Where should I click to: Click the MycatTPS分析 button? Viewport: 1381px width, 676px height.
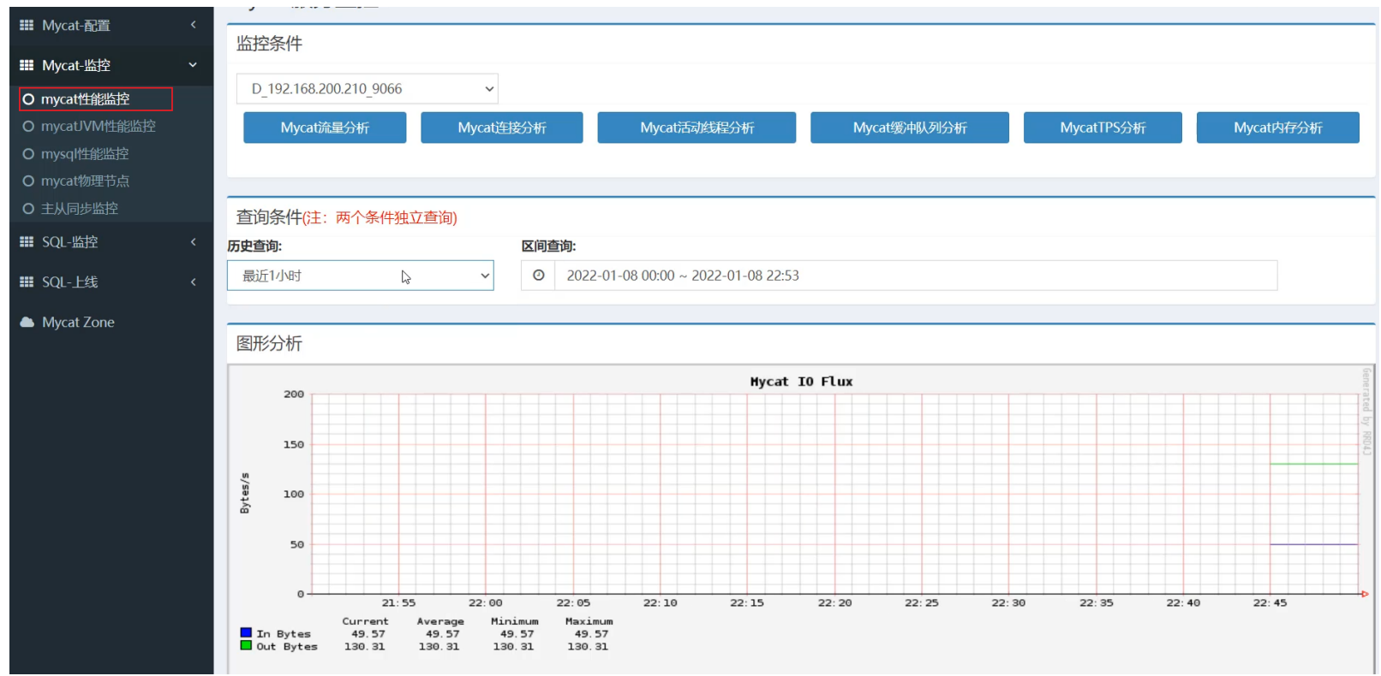1102,127
